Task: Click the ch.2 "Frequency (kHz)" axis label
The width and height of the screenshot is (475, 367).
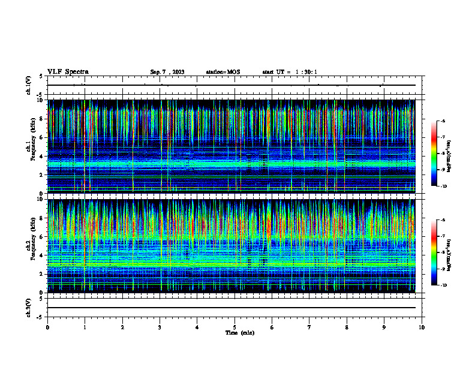Action: [32, 239]
